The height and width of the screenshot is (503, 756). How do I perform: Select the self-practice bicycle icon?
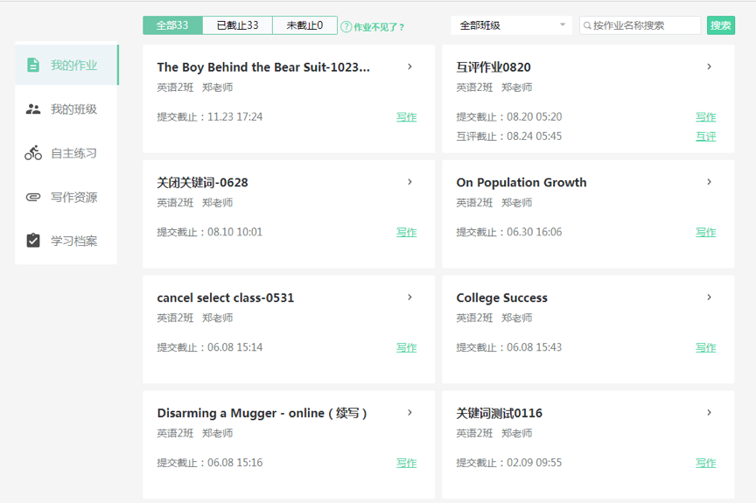(x=33, y=153)
